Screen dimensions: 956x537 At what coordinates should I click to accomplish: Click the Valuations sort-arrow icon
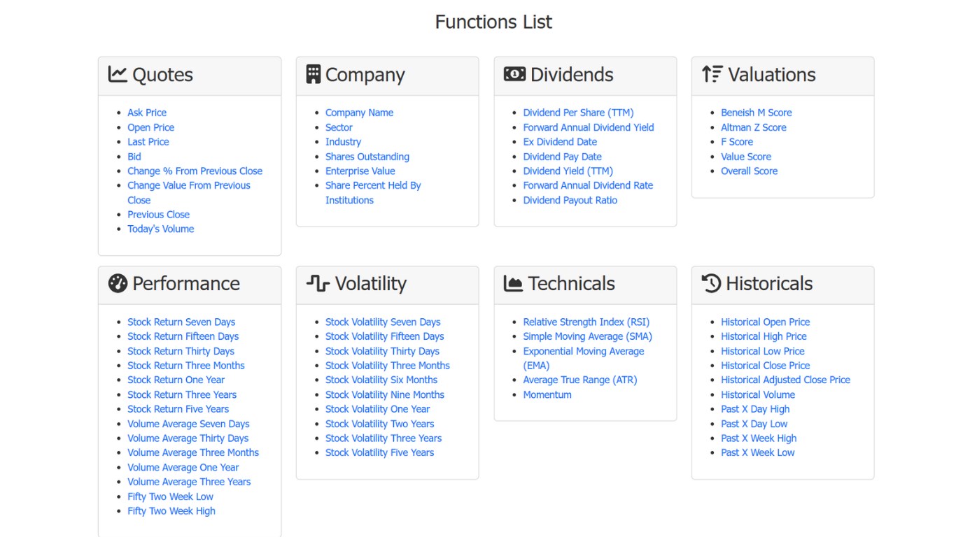712,74
